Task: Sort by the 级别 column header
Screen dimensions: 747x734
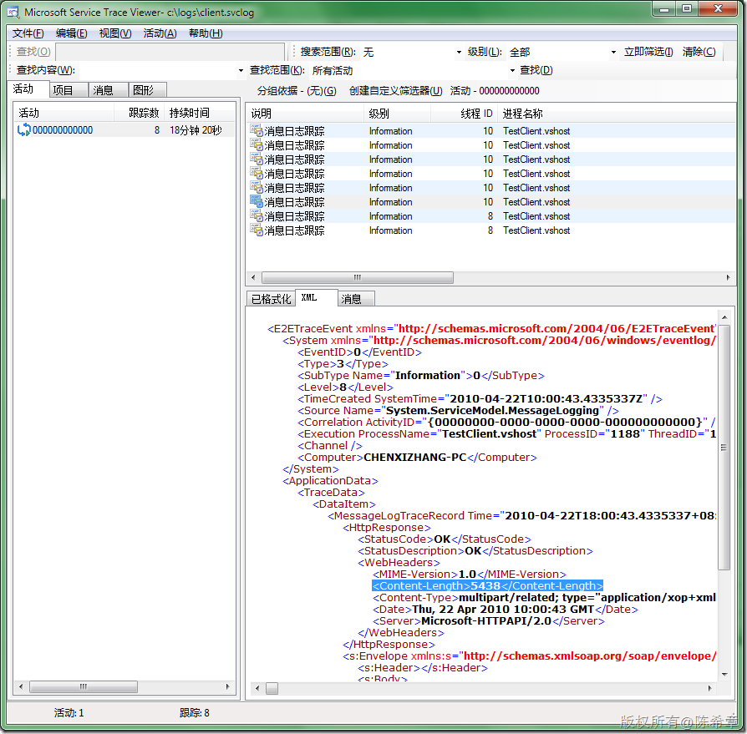Action: (x=398, y=114)
